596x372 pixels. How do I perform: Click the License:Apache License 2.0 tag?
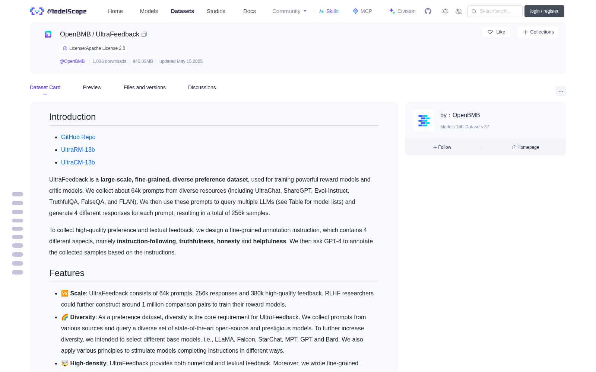[93, 48]
